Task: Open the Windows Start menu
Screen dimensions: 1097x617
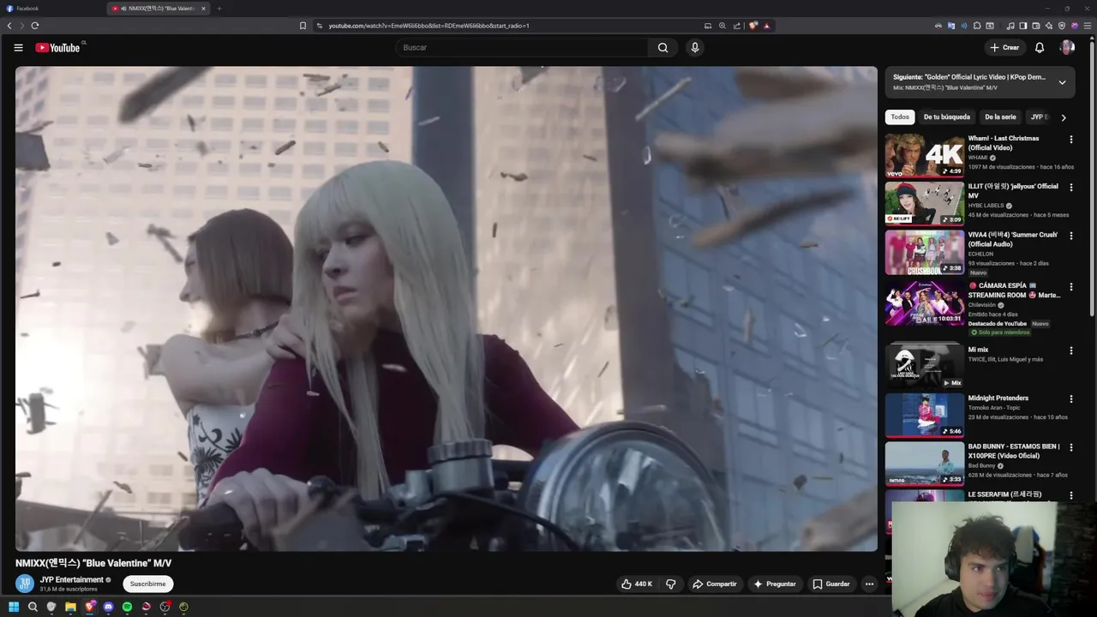Action: tap(14, 607)
